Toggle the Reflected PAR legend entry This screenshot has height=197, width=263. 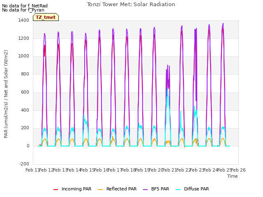tap(118, 189)
